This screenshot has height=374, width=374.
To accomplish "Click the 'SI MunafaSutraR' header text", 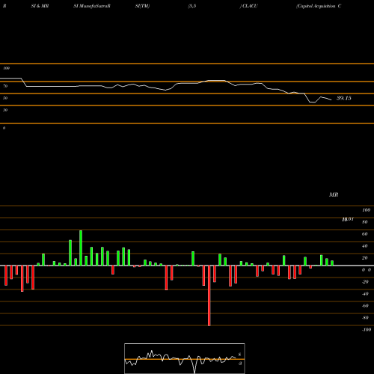I will [x=92, y=6].
